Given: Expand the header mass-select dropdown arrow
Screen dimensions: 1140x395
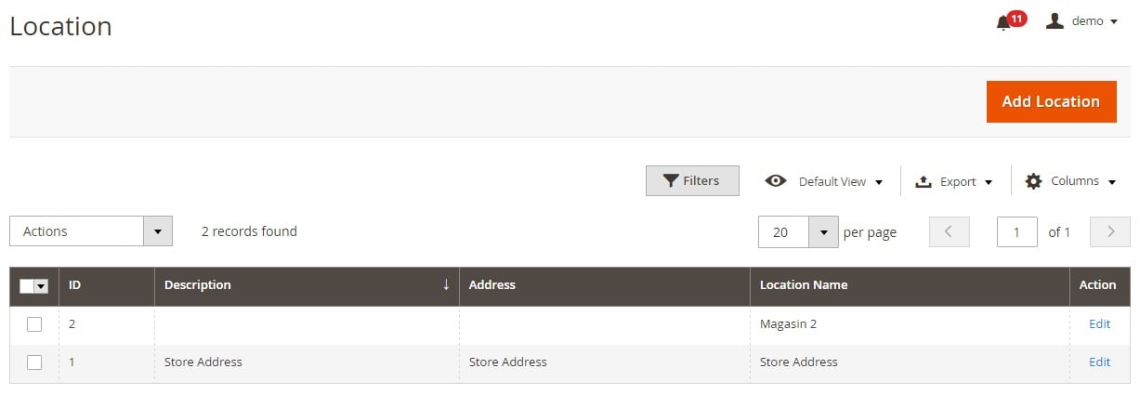Looking at the screenshot, I should (x=41, y=286).
